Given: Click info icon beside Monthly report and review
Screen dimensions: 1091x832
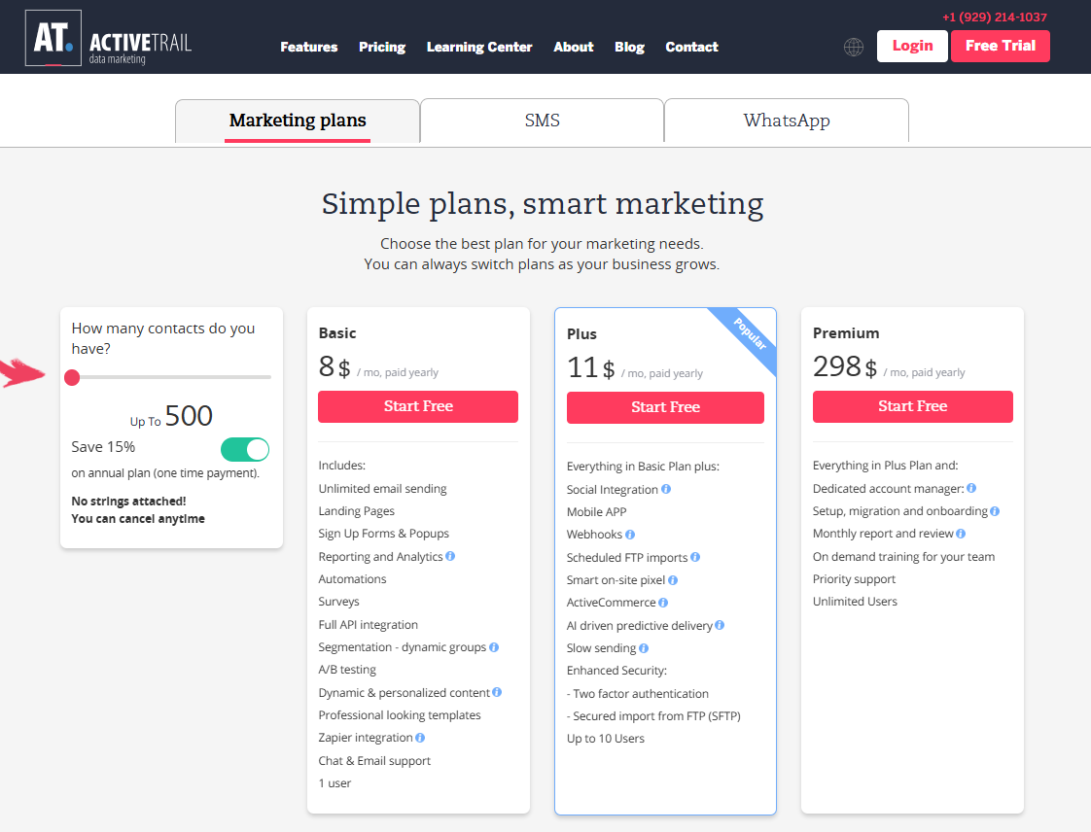Looking at the screenshot, I should pos(961,534).
